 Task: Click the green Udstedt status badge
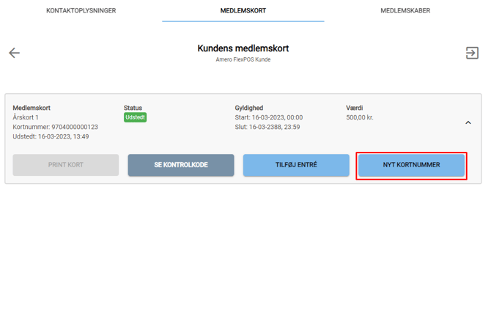click(x=135, y=117)
